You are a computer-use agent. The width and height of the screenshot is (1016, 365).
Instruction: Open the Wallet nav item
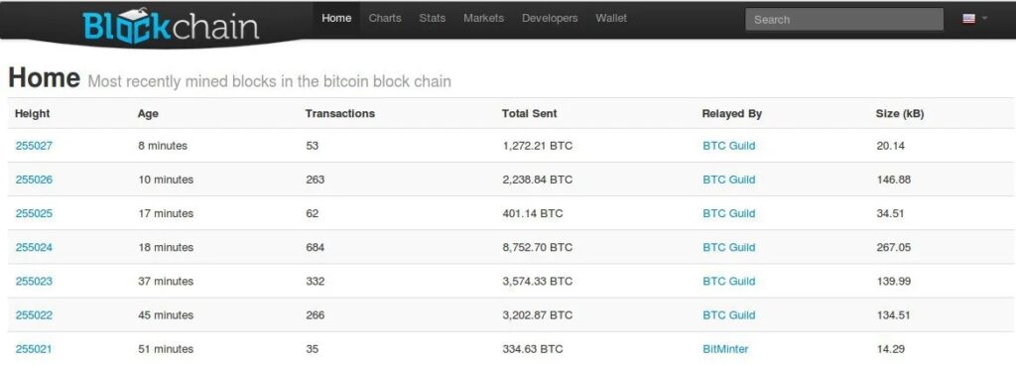pos(611,18)
